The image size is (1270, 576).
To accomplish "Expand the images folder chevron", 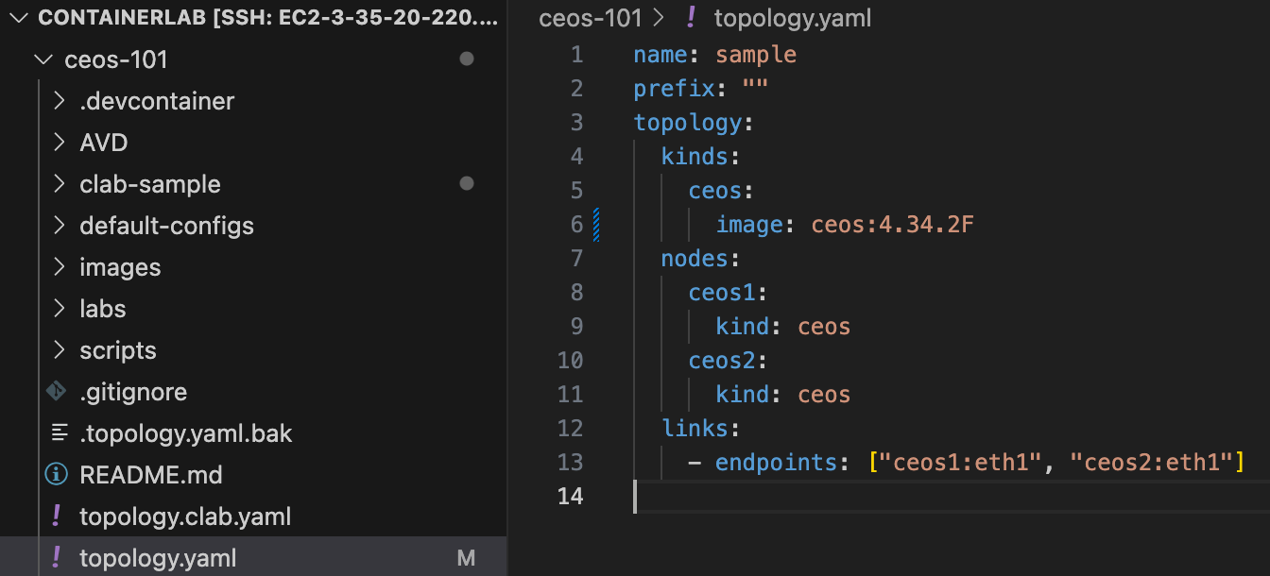I will [60, 267].
